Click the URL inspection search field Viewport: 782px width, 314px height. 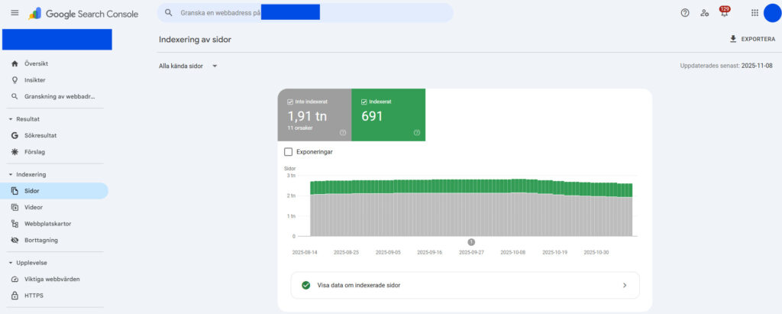pos(305,13)
